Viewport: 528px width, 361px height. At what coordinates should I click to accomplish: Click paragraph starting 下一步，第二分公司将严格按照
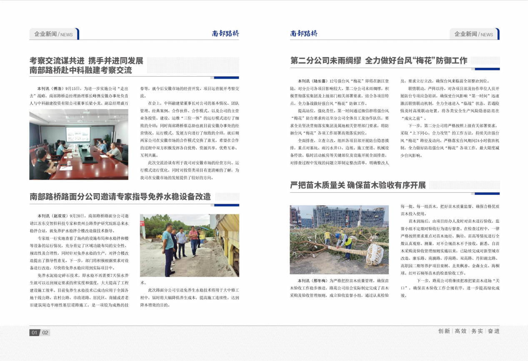point(450,140)
